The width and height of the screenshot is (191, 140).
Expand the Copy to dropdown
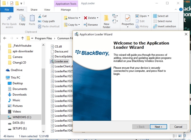click(79, 25)
